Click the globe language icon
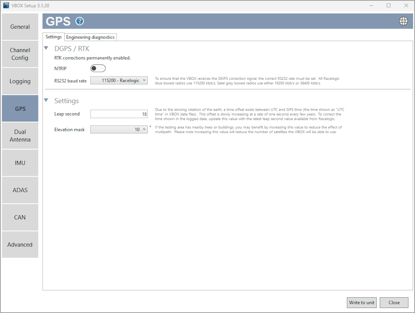415x313 pixels. point(403,21)
